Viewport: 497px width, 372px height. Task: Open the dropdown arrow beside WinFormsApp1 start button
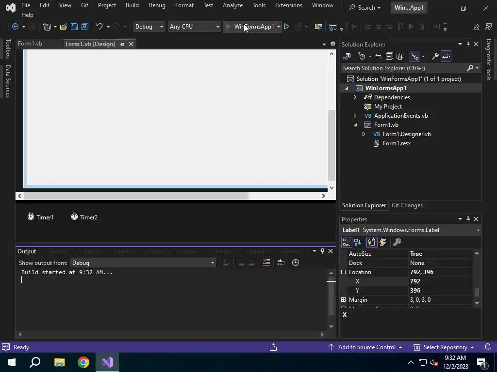click(x=279, y=27)
